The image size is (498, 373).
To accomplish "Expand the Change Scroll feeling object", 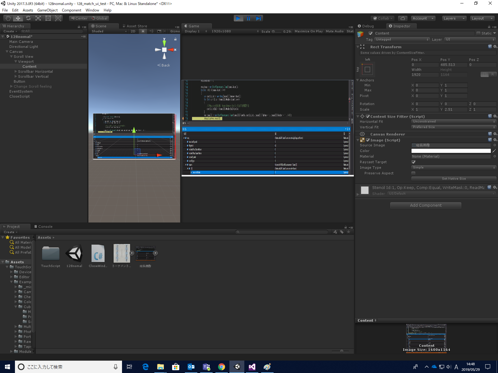I will coord(12,86).
